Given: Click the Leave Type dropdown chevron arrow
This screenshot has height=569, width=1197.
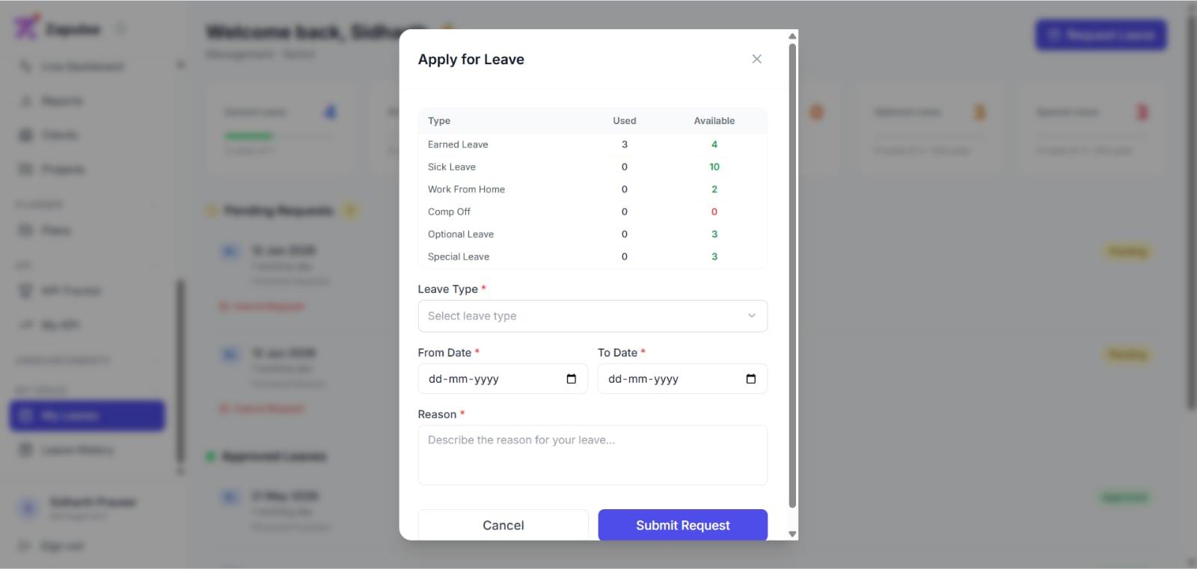Looking at the screenshot, I should pos(752,316).
